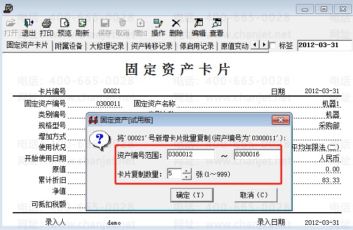The width and height of the screenshot is (353, 230).
Task: Show more tabs using right arrow
Action: 264,45
